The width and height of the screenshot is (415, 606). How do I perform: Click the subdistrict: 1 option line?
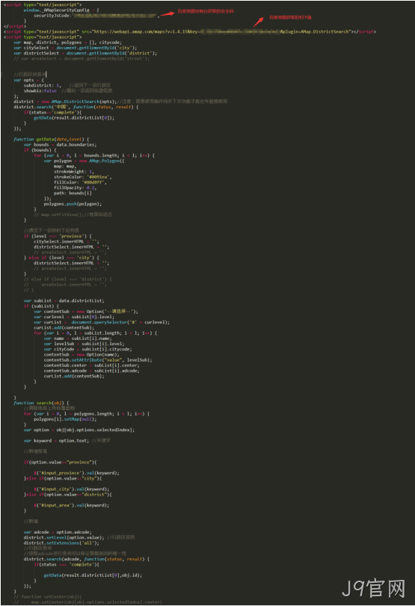[x=42, y=85]
